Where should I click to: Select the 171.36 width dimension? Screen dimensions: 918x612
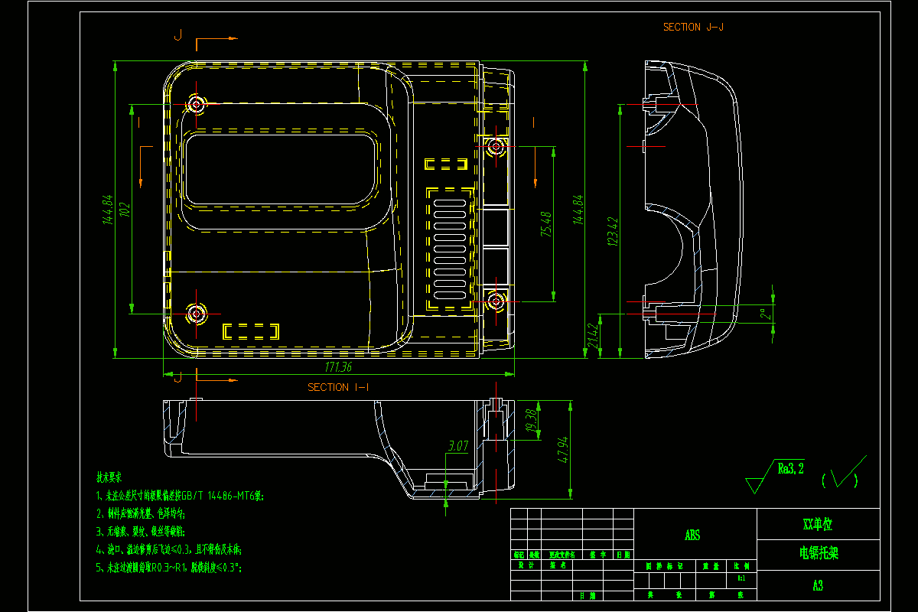pyautogui.click(x=337, y=367)
